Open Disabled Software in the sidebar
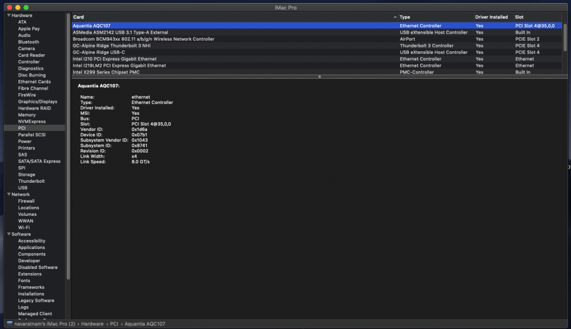The image size is (571, 329). (38, 267)
